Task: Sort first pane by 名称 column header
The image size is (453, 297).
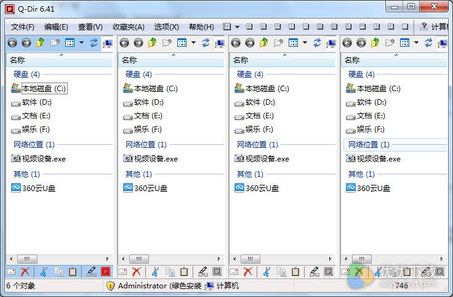Action: [60, 60]
